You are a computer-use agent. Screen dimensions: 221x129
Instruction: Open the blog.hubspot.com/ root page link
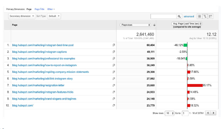point(23,105)
